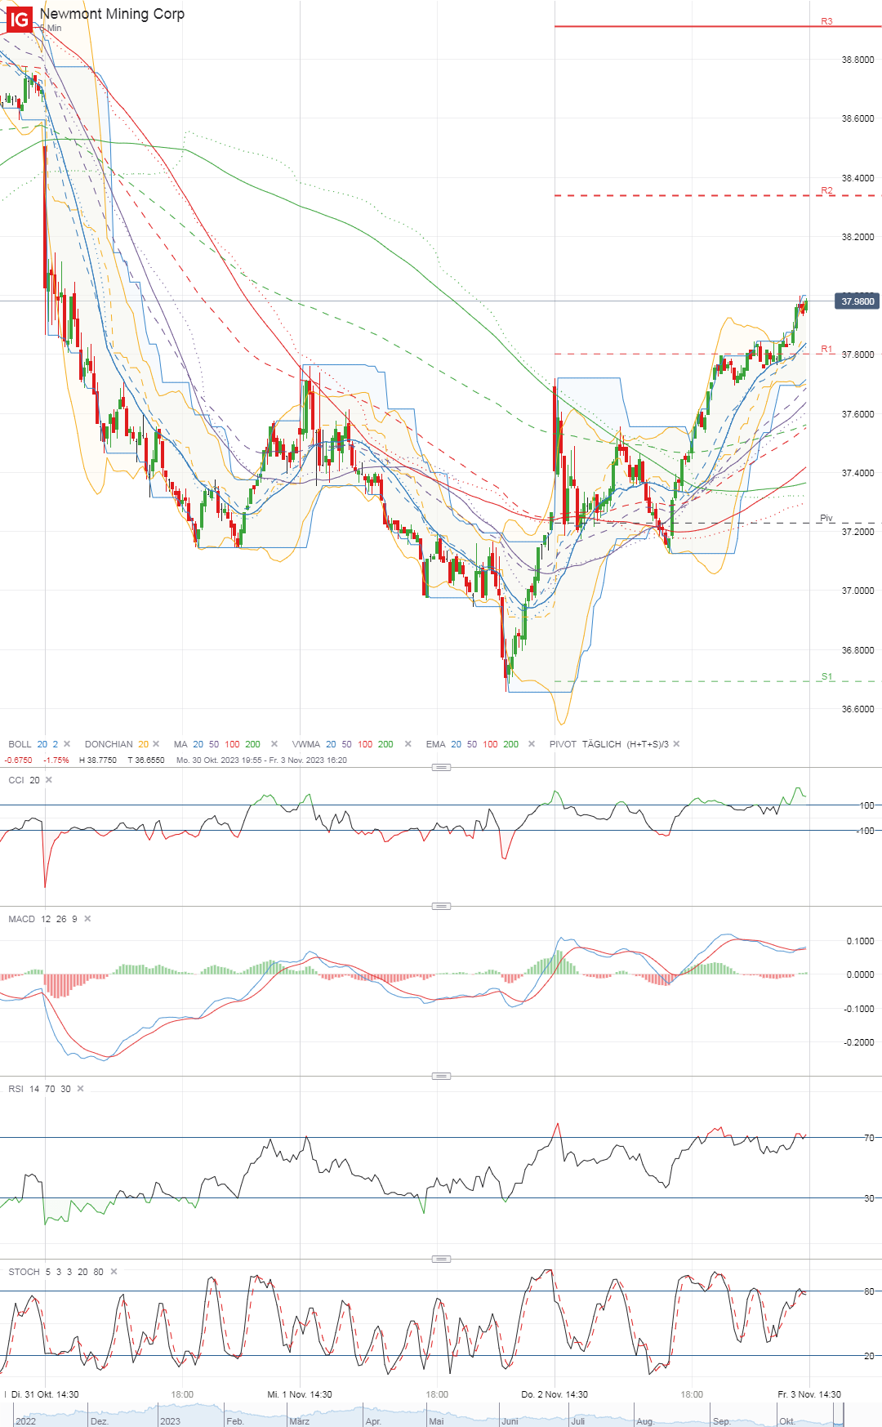Click the CCI indicator label
Screen dimensions: 882x1427
[16, 780]
